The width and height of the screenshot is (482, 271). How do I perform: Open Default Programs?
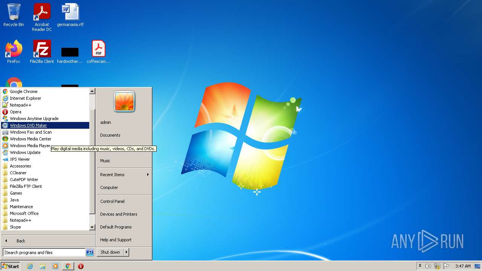pyautogui.click(x=124, y=227)
